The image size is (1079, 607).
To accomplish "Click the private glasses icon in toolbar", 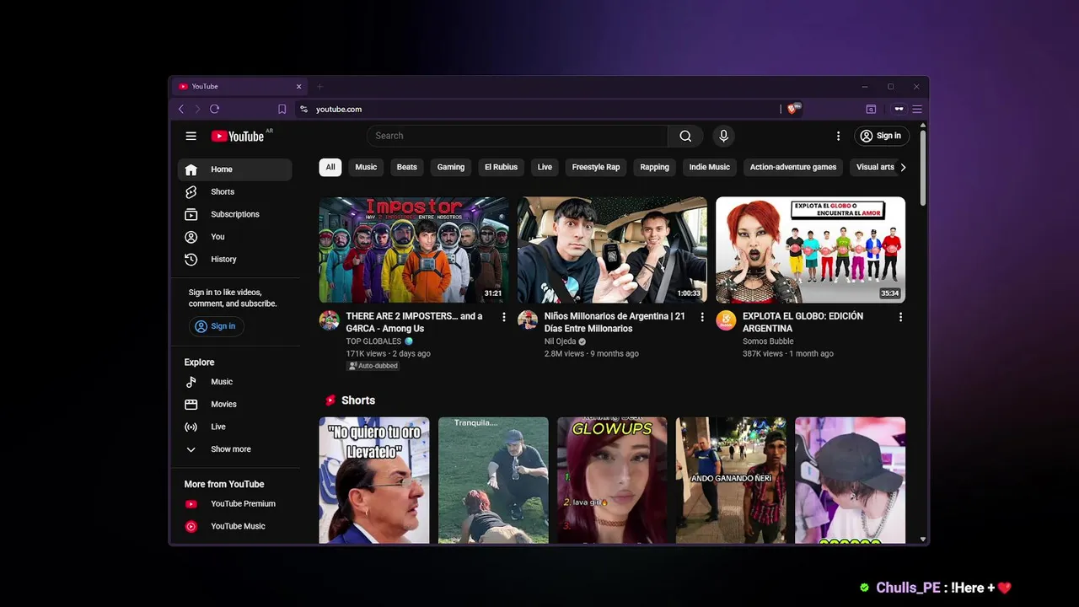I will coord(899,109).
